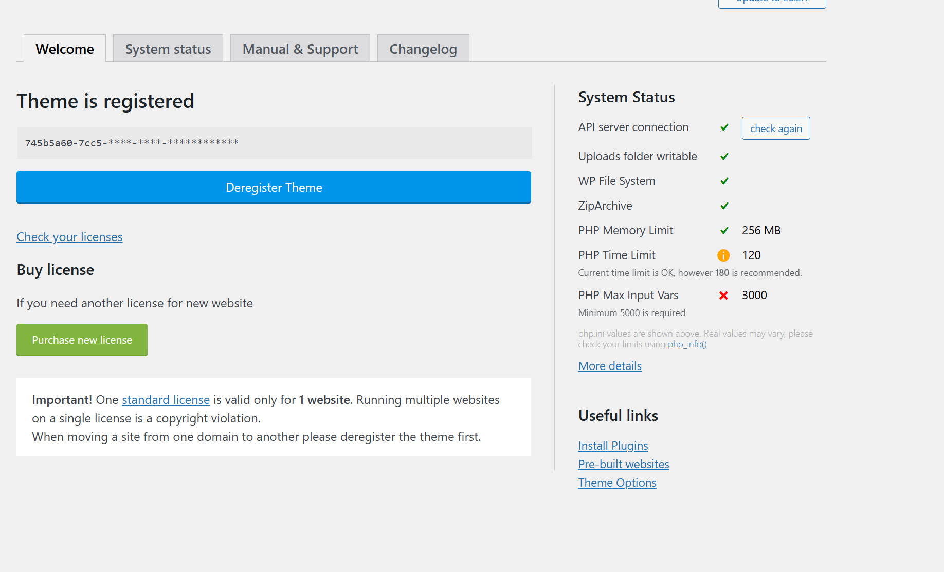
Task: Click the red X beside PHP Max Input Vars
Action: pos(723,296)
